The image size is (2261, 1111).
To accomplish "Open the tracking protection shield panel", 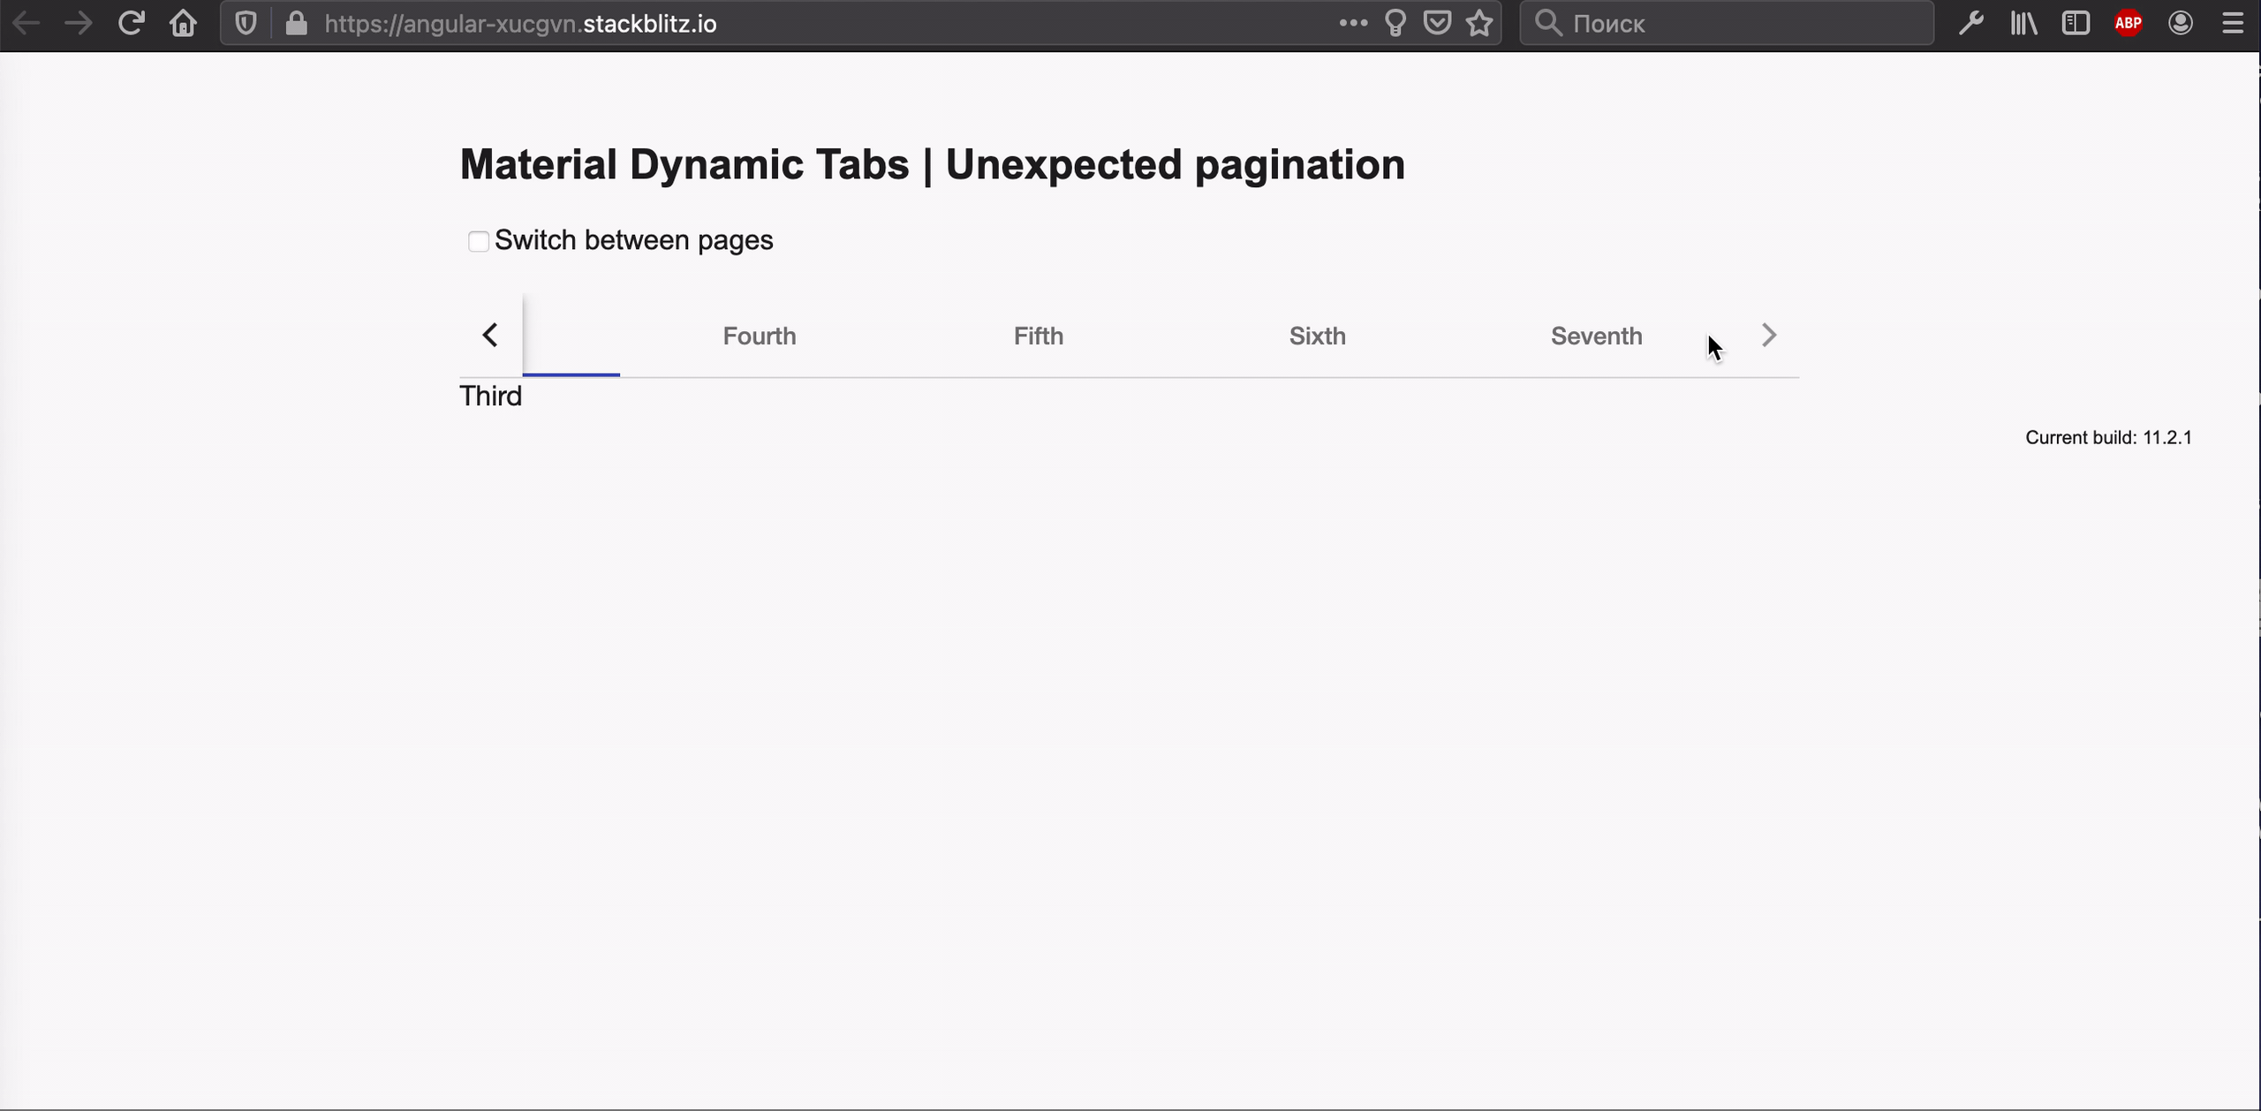I will pyautogui.click(x=245, y=23).
